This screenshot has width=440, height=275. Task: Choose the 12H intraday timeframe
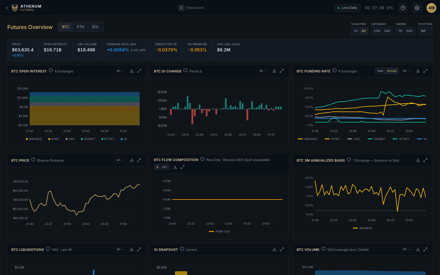pos(377,31)
